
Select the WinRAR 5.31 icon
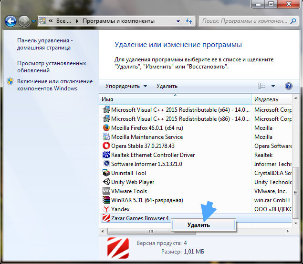coord(106,200)
